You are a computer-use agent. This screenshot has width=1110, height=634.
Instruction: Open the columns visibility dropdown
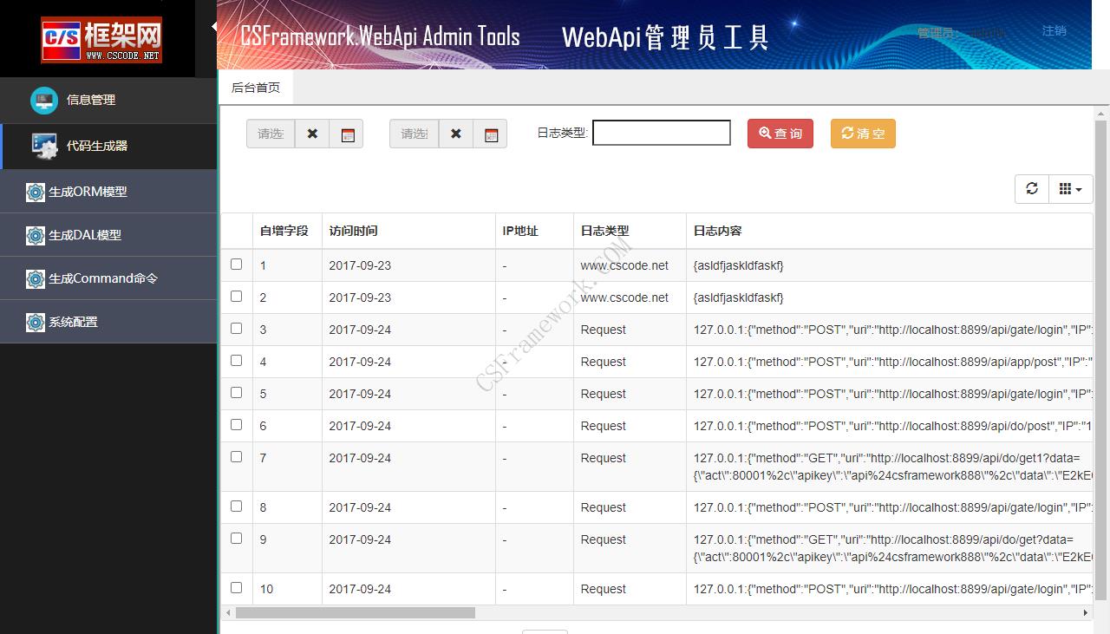pyautogui.click(x=1070, y=189)
